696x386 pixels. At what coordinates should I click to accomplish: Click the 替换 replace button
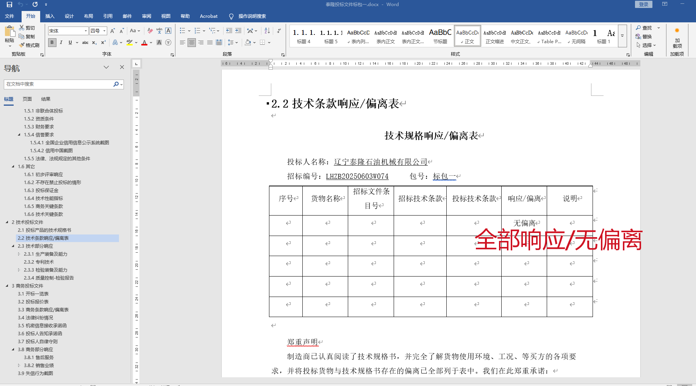click(644, 36)
